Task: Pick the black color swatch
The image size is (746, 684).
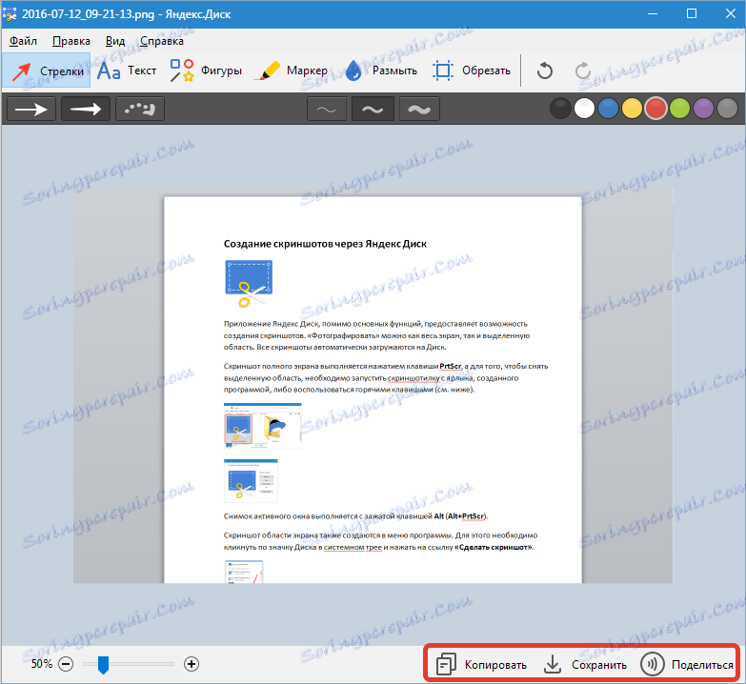Action: coord(560,109)
